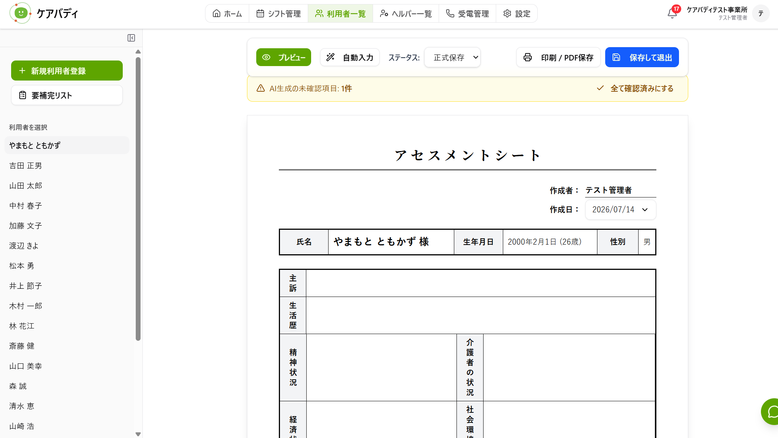Click the テ user avatar
Viewport: 778px width, 438px height.
[761, 14]
